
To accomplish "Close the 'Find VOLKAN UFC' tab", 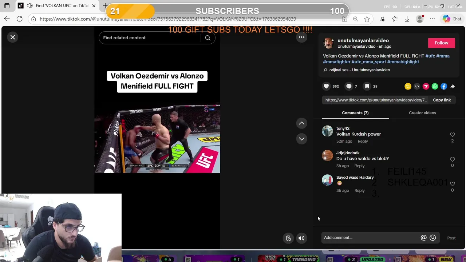I will tap(94, 6).
